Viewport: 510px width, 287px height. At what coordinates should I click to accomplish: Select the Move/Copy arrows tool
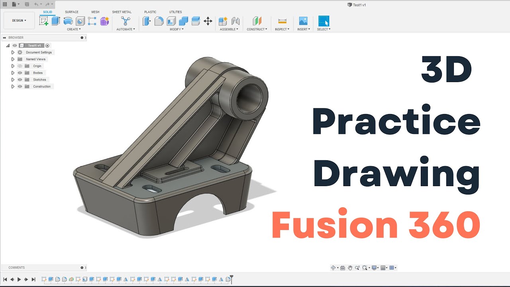[x=208, y=21]
